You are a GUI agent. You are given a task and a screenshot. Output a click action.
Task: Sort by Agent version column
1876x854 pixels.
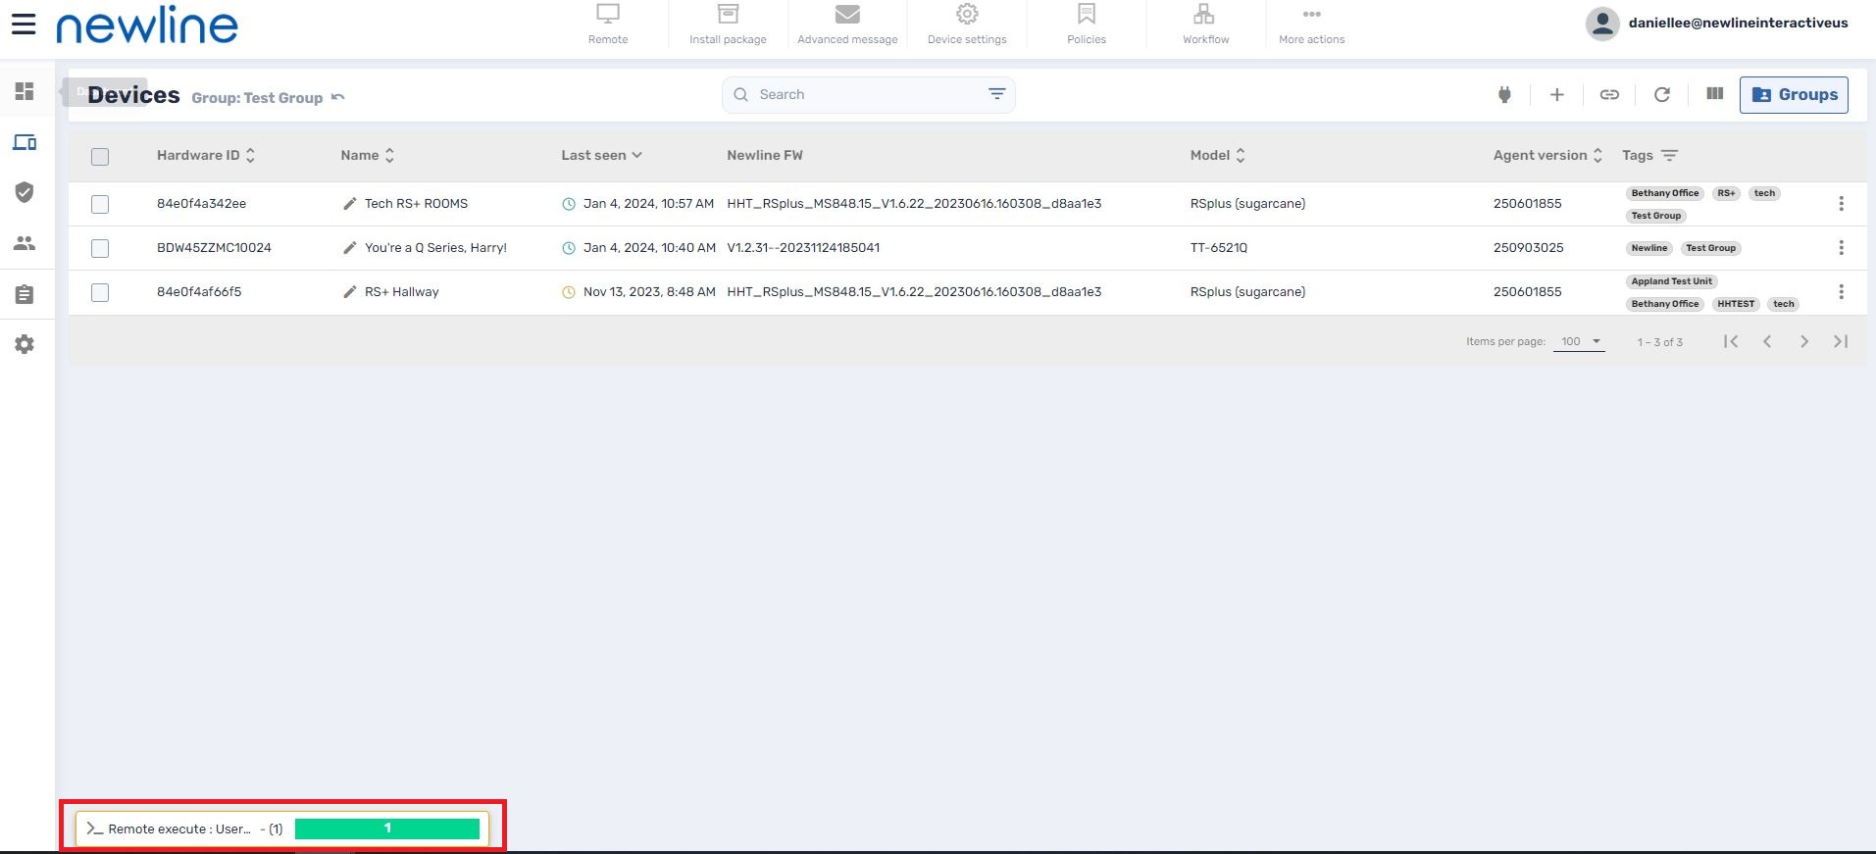coord(1547,155)
